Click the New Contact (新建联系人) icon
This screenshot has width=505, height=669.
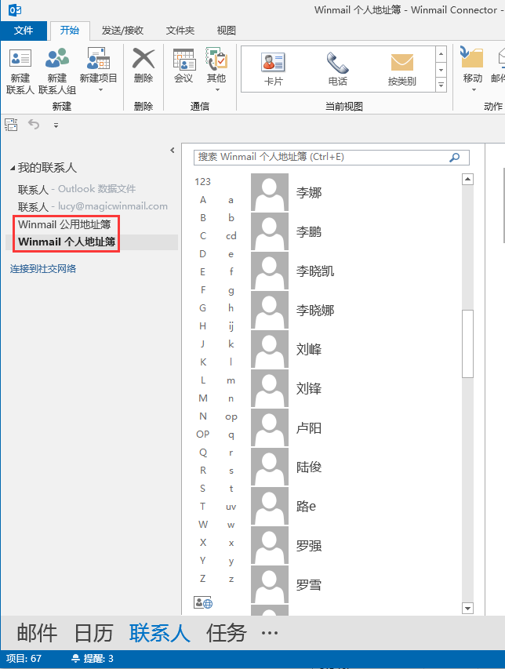(x=20, y=60)
